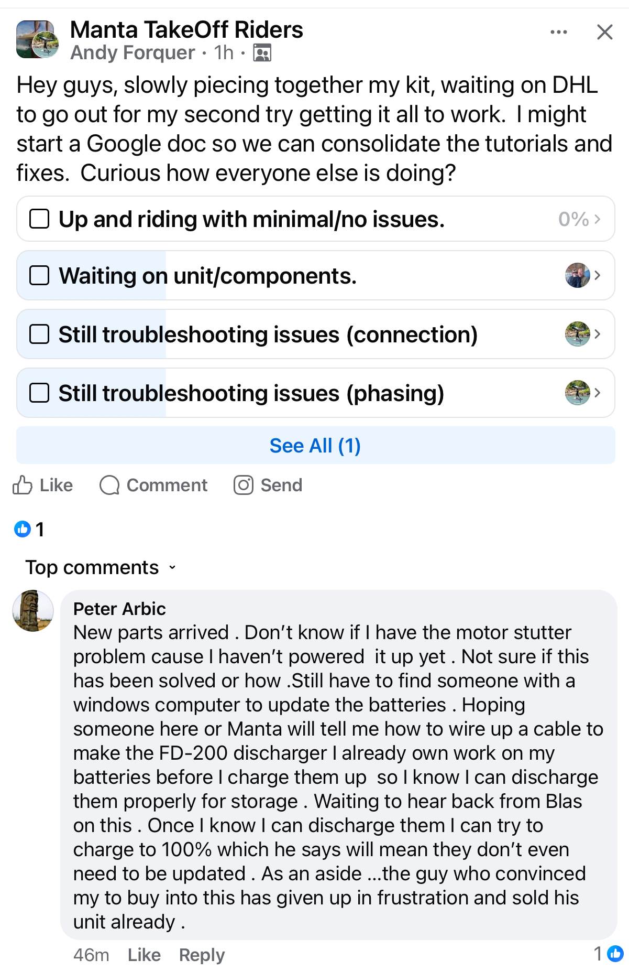This screenshot has width=629, height=971.
Task: Reply to Peter Arbic's comment
Action: point(202,955)
